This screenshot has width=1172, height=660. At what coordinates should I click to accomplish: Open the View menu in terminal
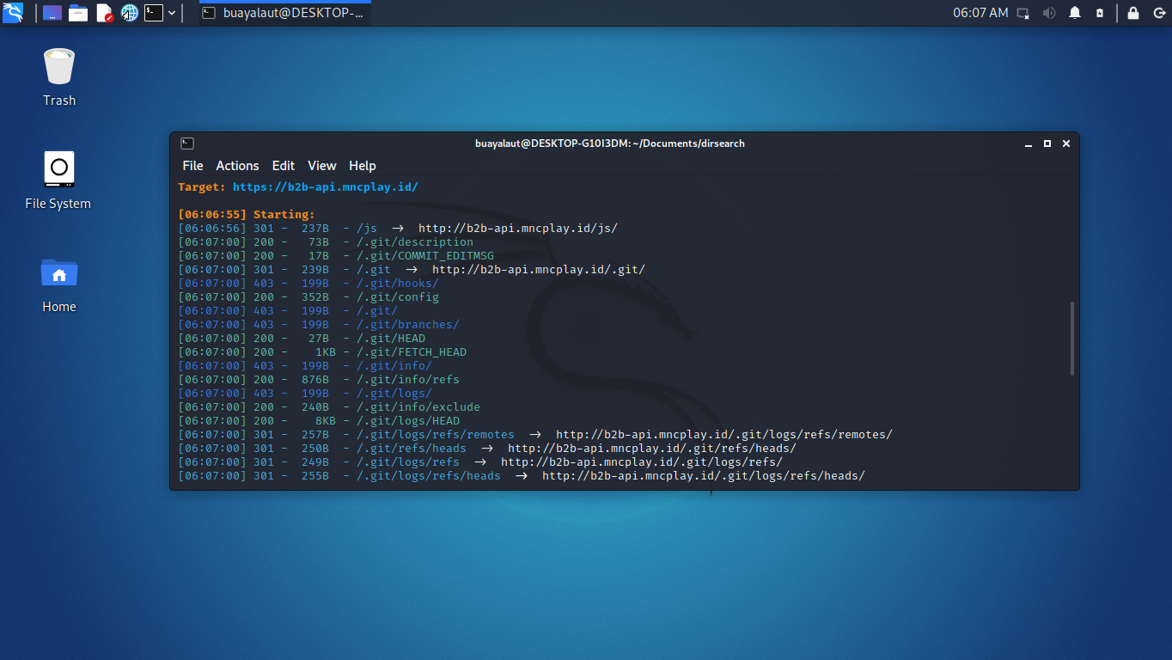(x=322, y=166)
